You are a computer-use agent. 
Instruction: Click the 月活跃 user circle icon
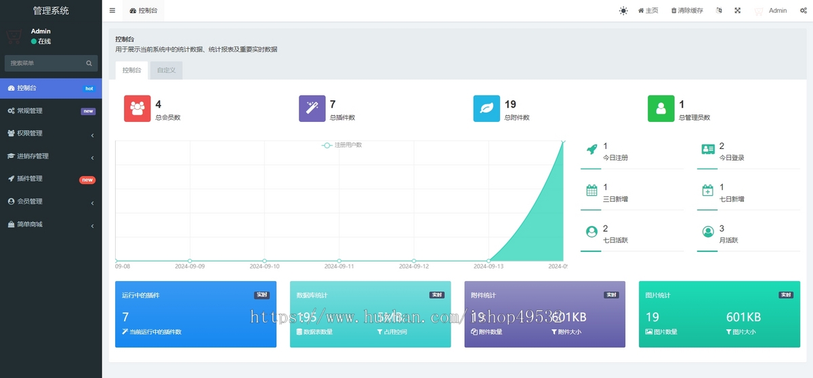(708, 232)
